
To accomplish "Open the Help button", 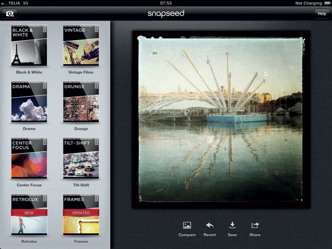I will click(322, 14).
